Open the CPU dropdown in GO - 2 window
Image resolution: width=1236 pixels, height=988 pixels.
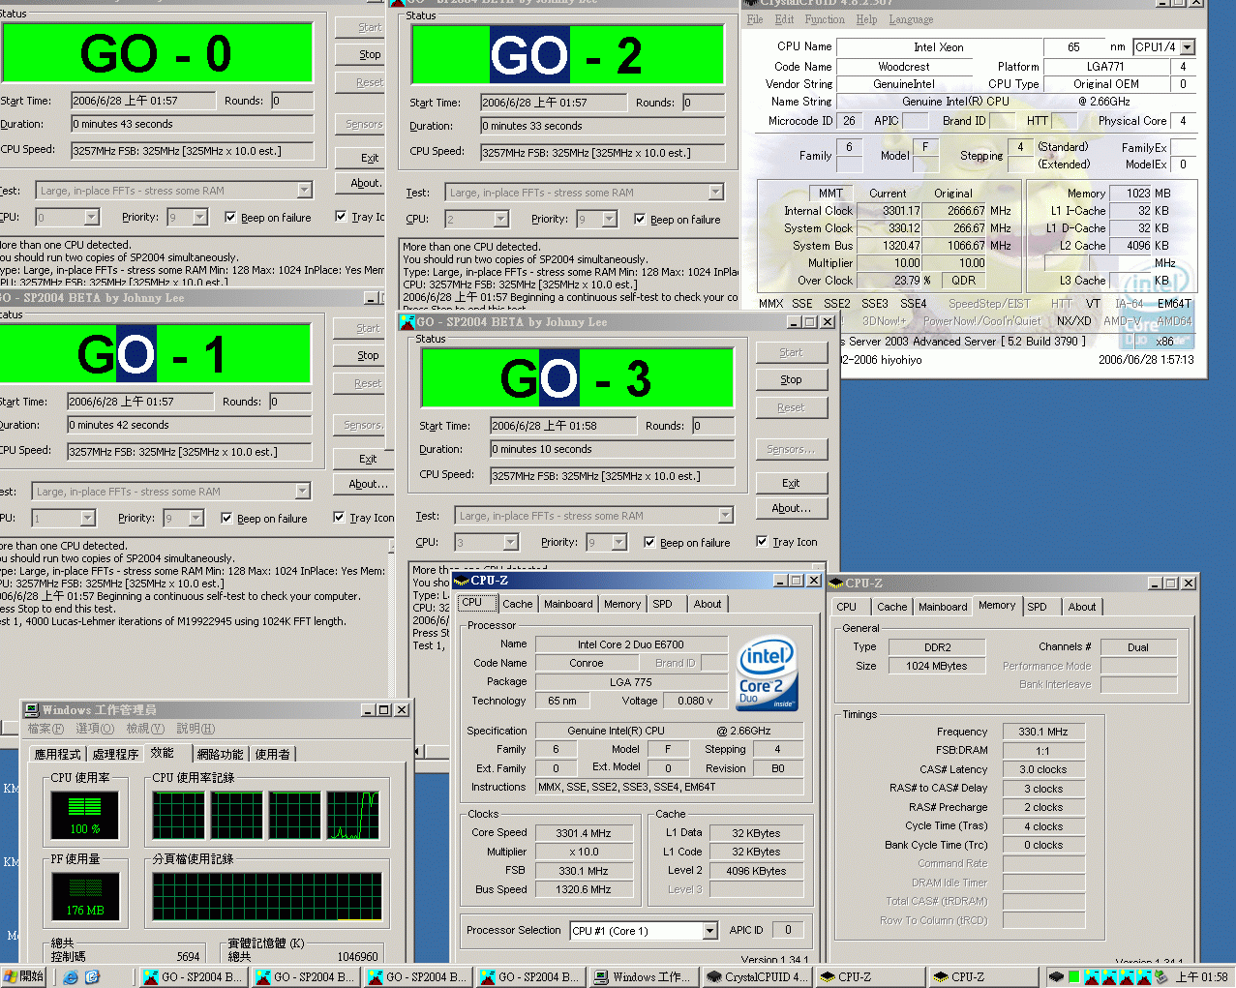coord(500,220)
